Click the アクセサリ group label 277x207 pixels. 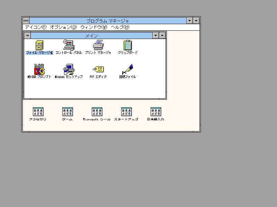coord(38,119)
